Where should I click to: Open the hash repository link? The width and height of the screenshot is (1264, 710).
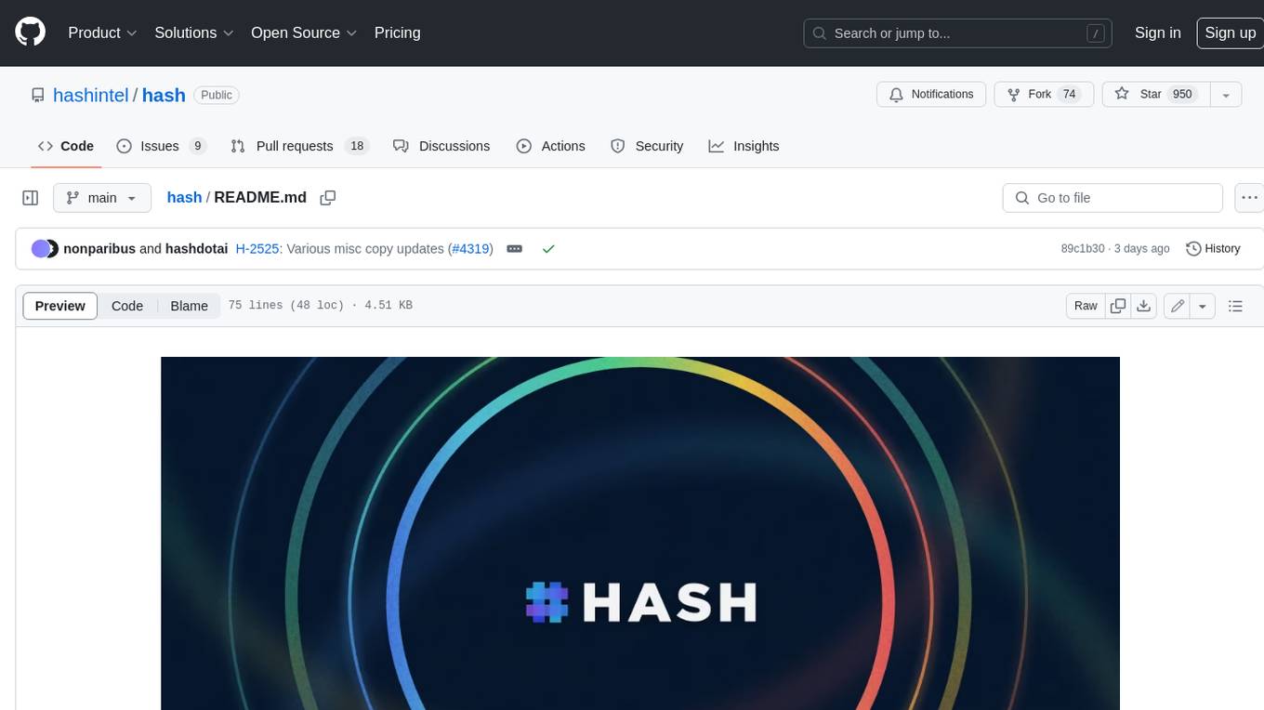(x=164, y=95)
